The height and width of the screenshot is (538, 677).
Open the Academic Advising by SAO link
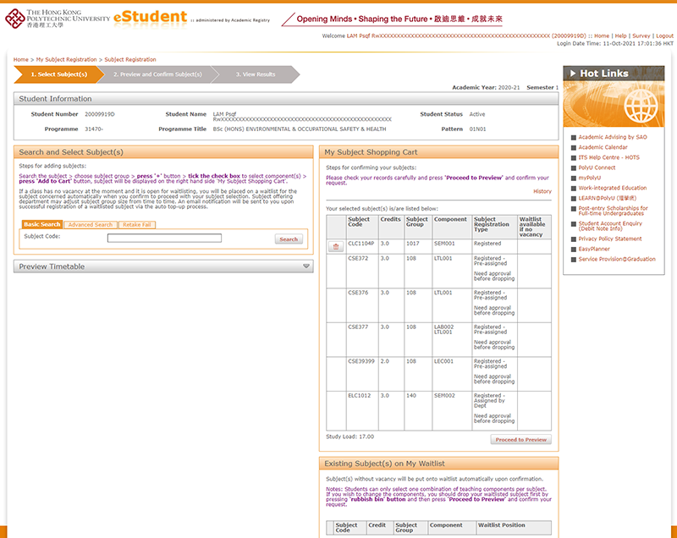point(614,136)
